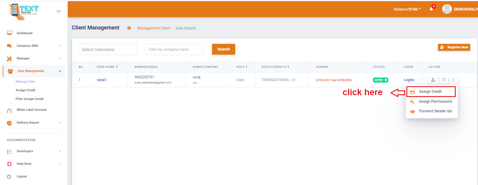Viewport: 478px width, 185px height.
Task: Click the Register Now button
Action: pos(454,47)
